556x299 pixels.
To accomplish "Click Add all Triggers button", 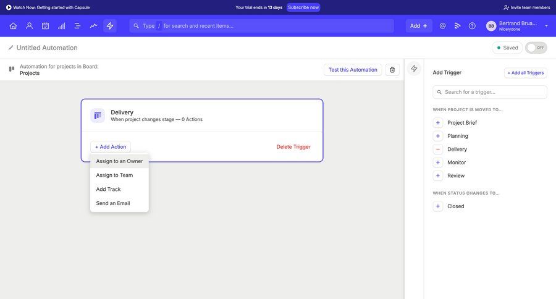I will point(526,73).
